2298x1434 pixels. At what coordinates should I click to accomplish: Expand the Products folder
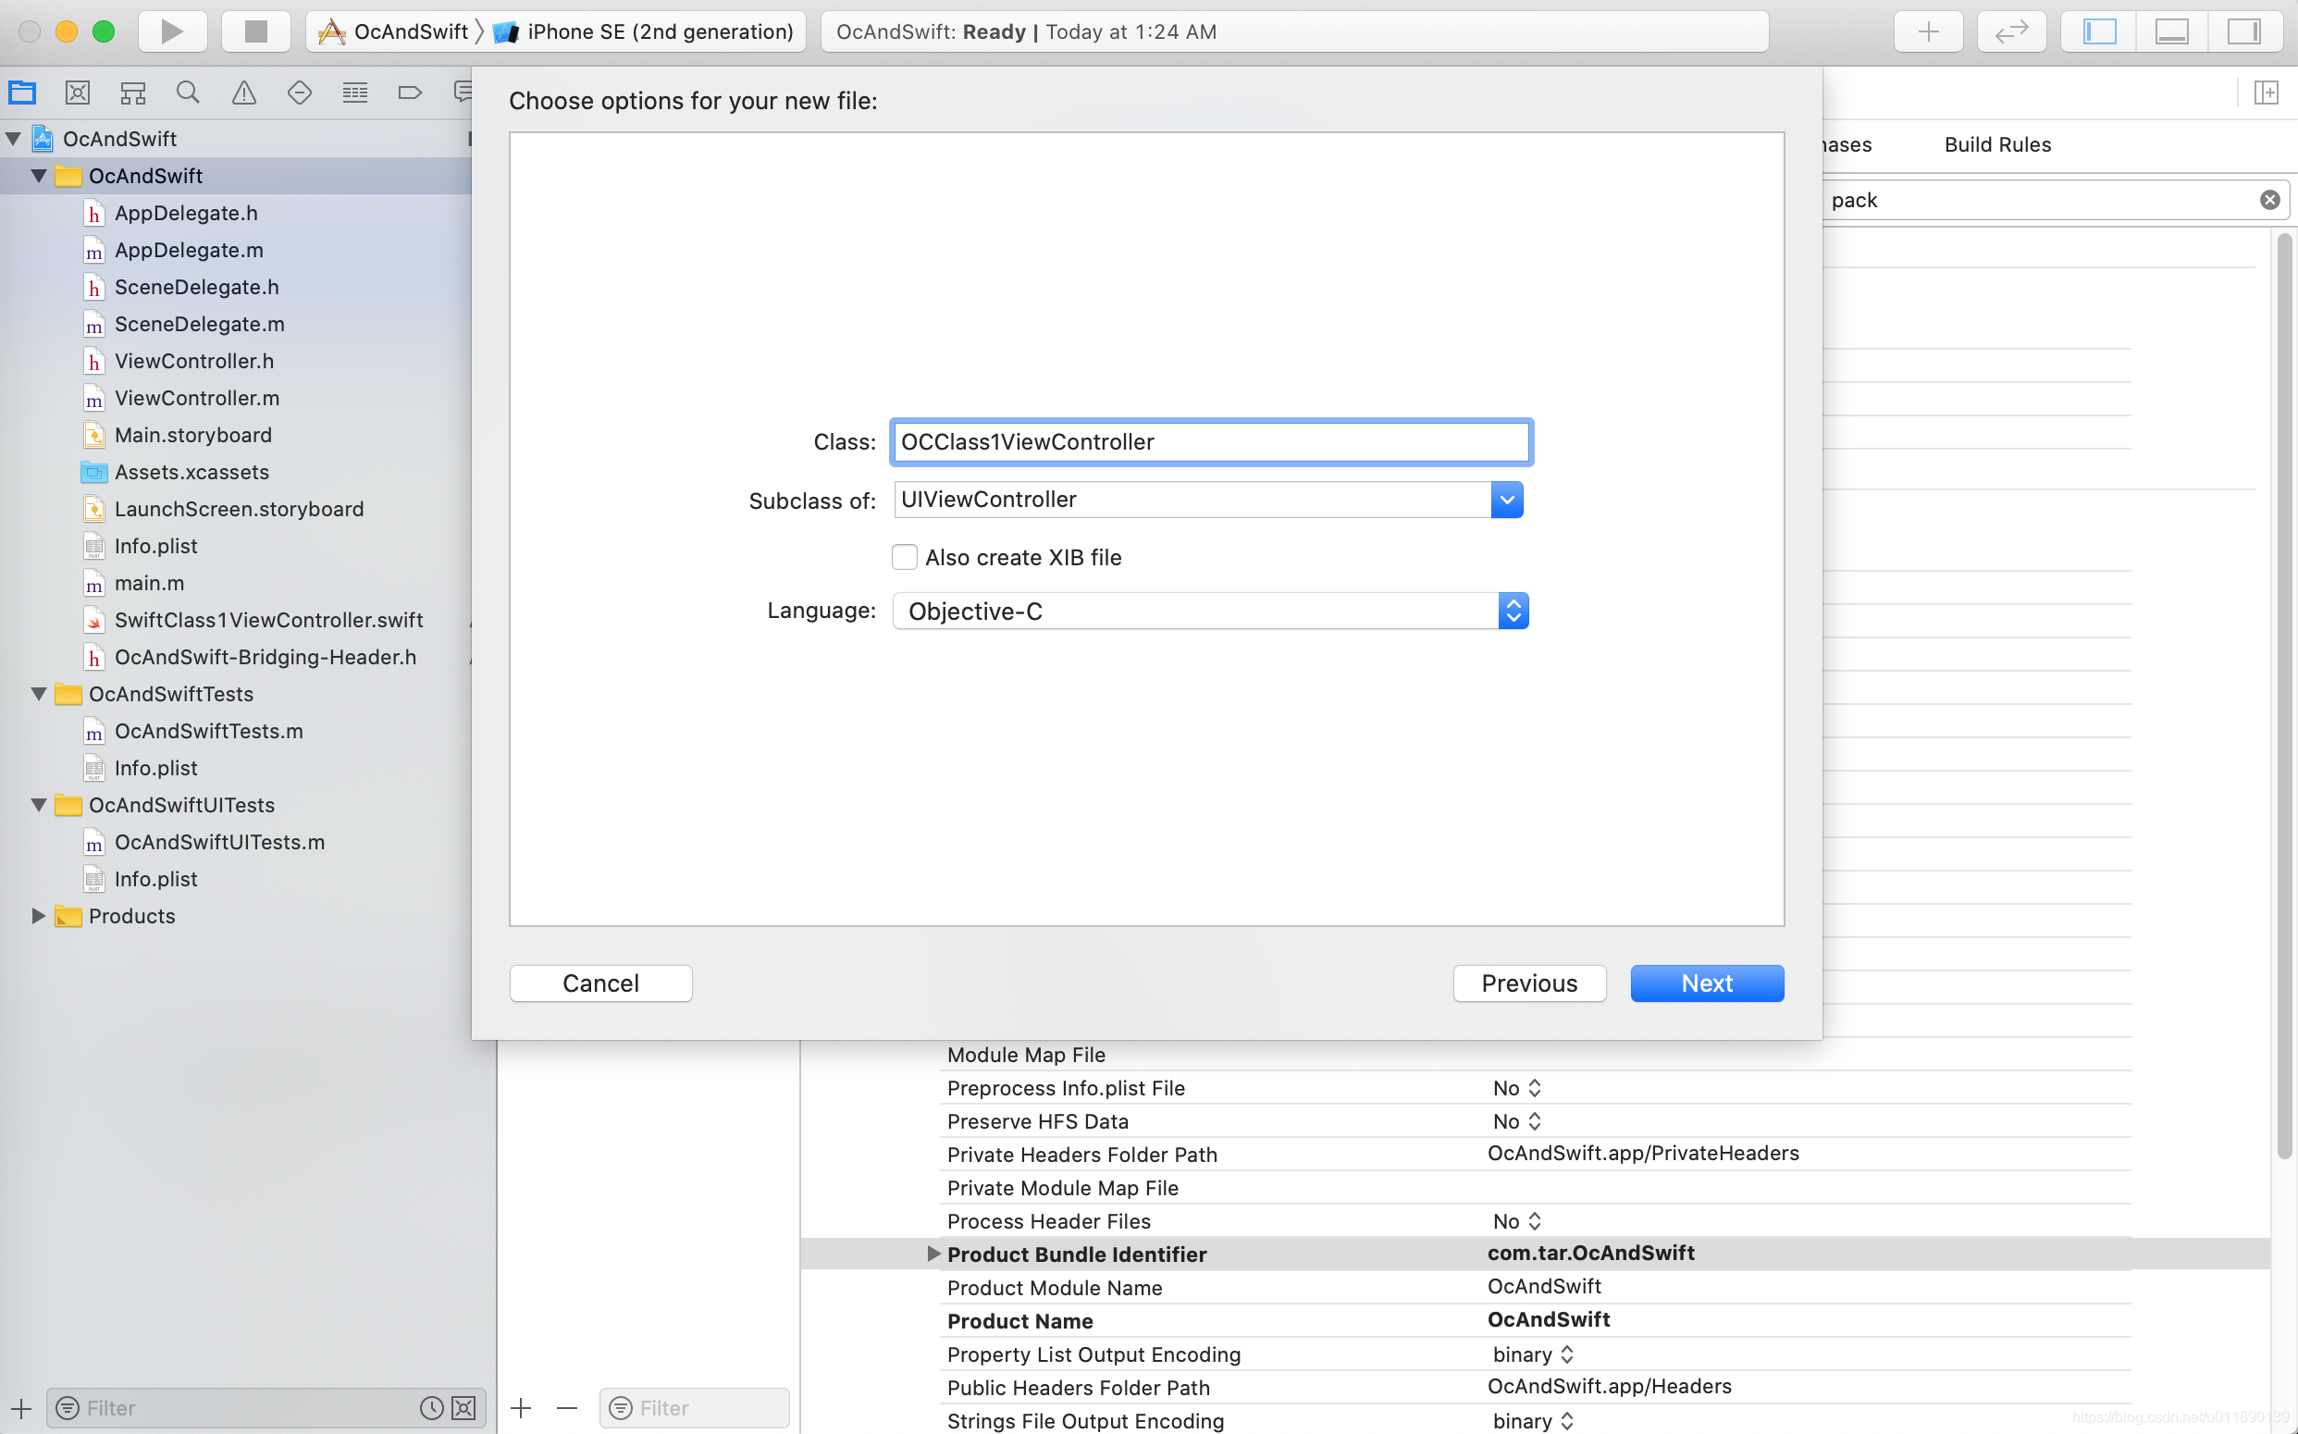point(39,915)
